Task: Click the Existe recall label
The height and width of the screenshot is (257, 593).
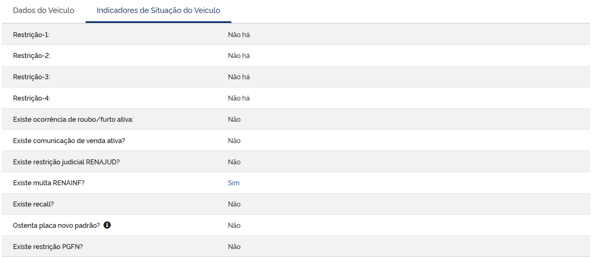Action: click(33, 204)
